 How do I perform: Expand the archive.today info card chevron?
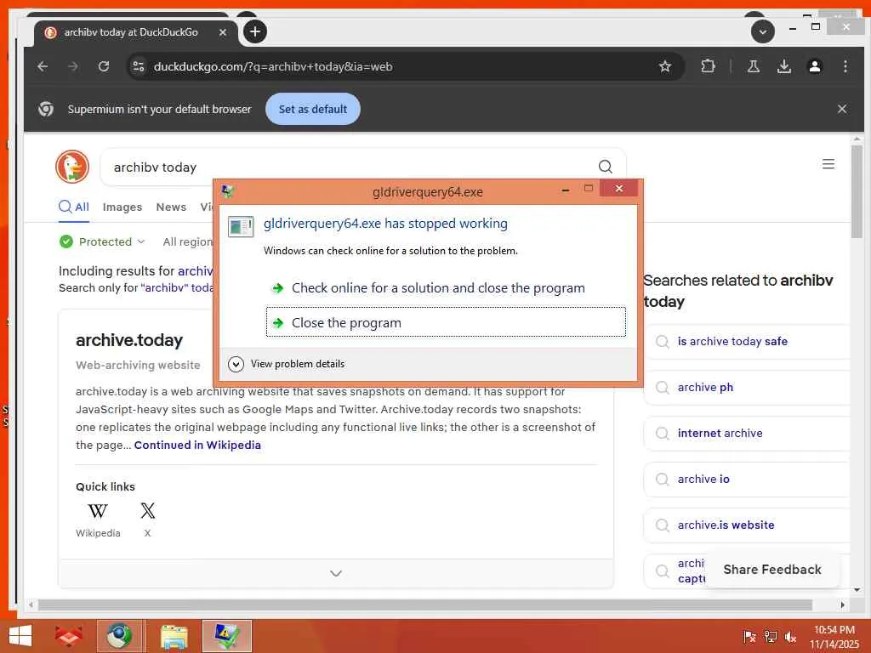(335, 573)
